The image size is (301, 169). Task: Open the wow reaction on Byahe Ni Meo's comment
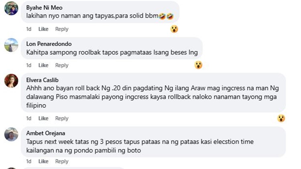point(174,29)
